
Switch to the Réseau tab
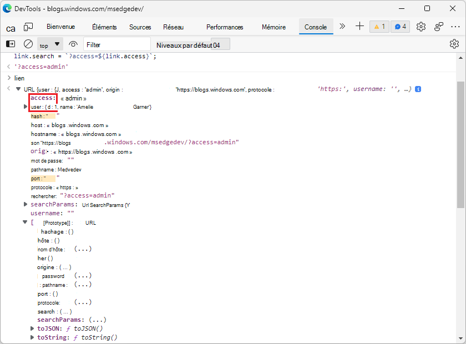[x=173, y=27]
